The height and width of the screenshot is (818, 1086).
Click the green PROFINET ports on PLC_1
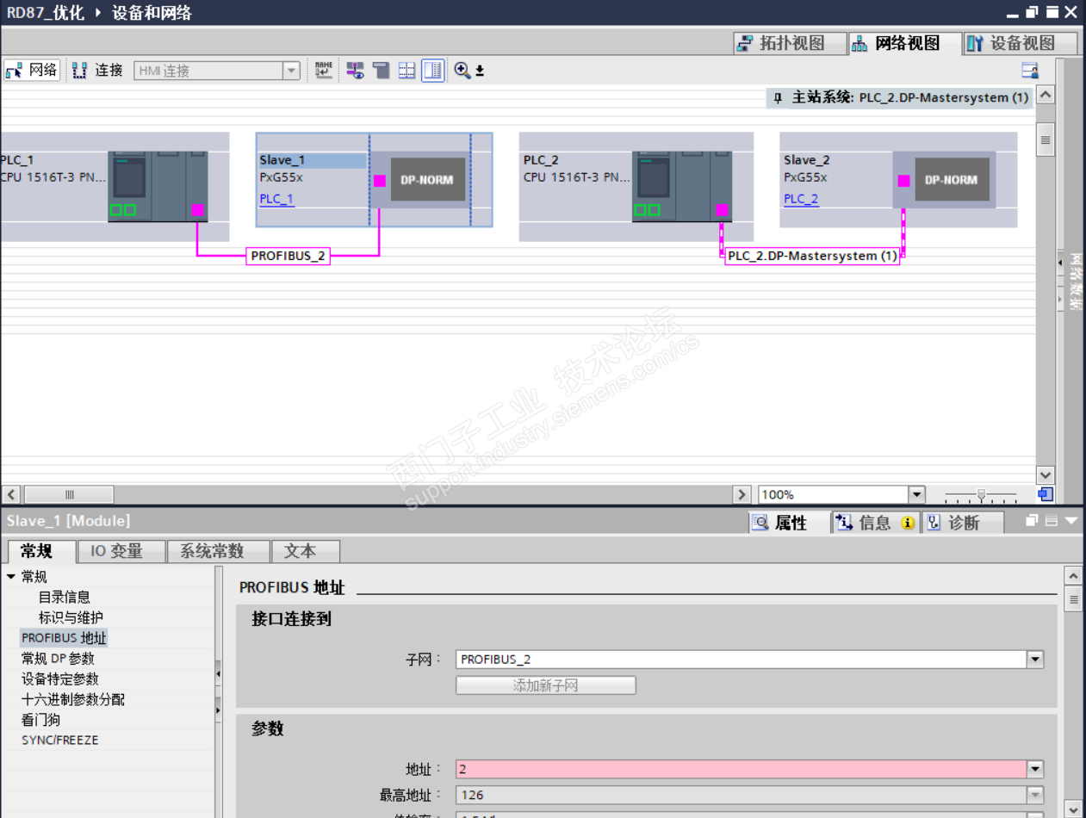coord(122,210)
